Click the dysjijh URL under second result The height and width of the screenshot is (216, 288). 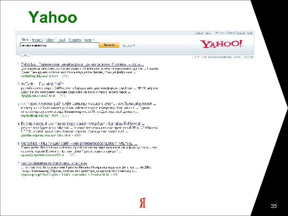[38, 96]
